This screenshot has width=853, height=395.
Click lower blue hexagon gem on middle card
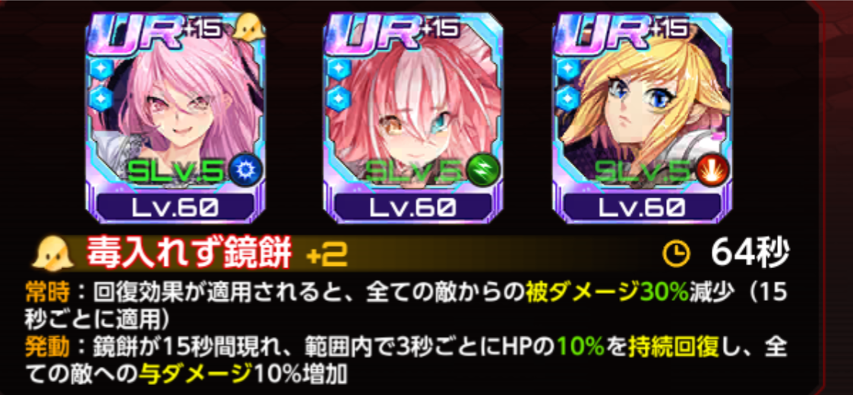coord(337,99)
